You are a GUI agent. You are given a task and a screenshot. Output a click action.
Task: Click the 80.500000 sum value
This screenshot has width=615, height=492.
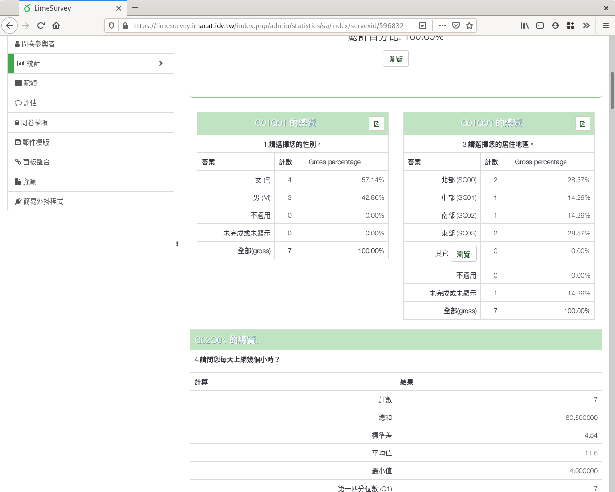coord(581,418)
